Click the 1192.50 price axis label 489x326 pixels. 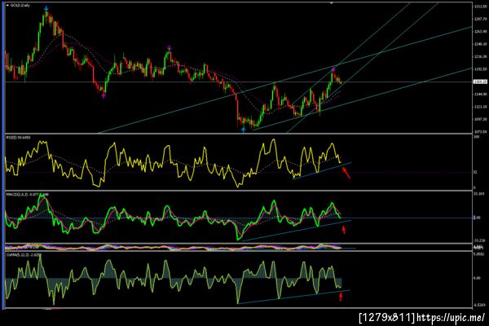click(x=481, y=69)
